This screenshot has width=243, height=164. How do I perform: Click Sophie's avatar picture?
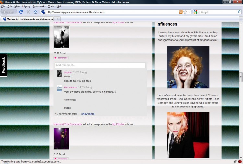pyautogui.click(x=59, y=73)
